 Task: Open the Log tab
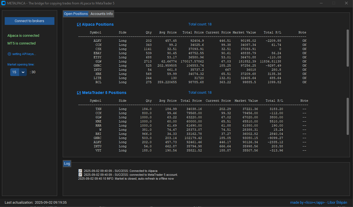pos(67,164)
